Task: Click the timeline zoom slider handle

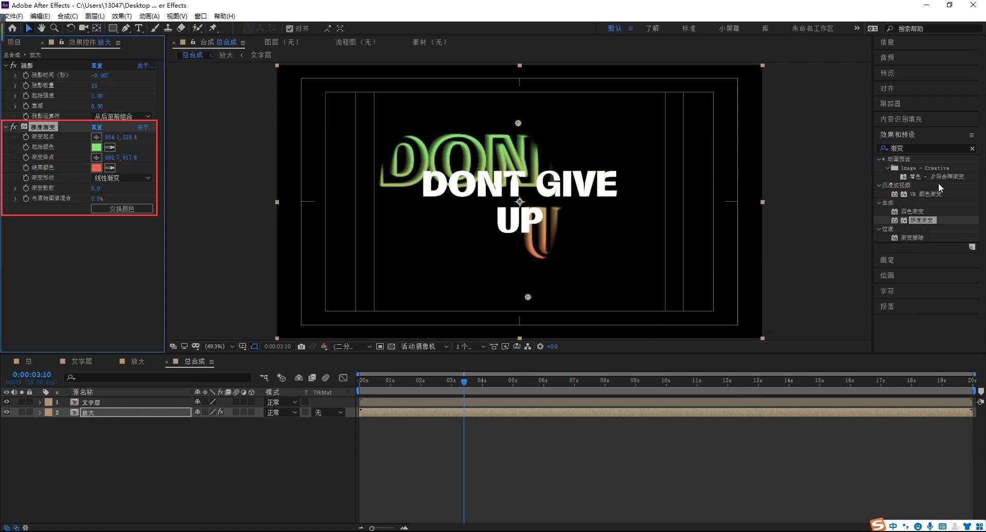Action: [x=372, y=528]
